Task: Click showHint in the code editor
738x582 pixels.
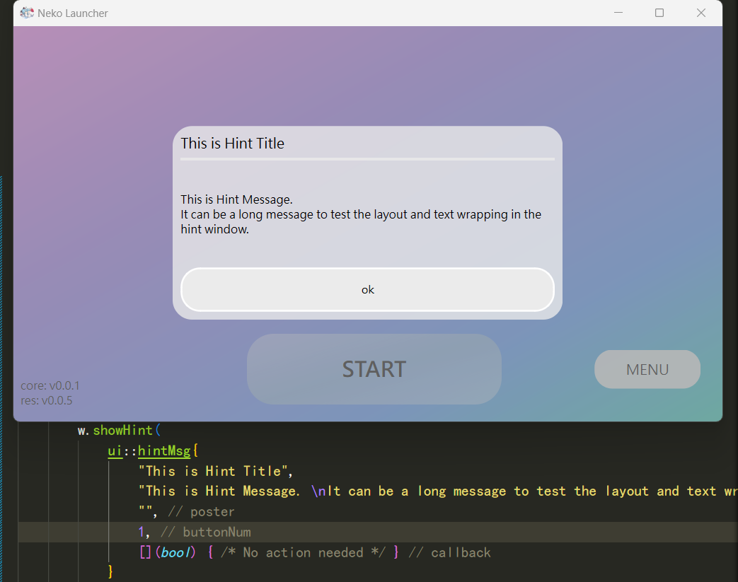Action: tap(122, 431)
